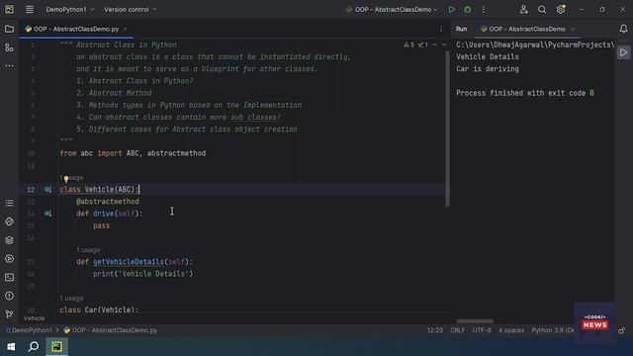Screen dimensions: 633x356
Task: Open indentation 4 spaces selector
Action: pyautogui.click(x=511, y=330)
